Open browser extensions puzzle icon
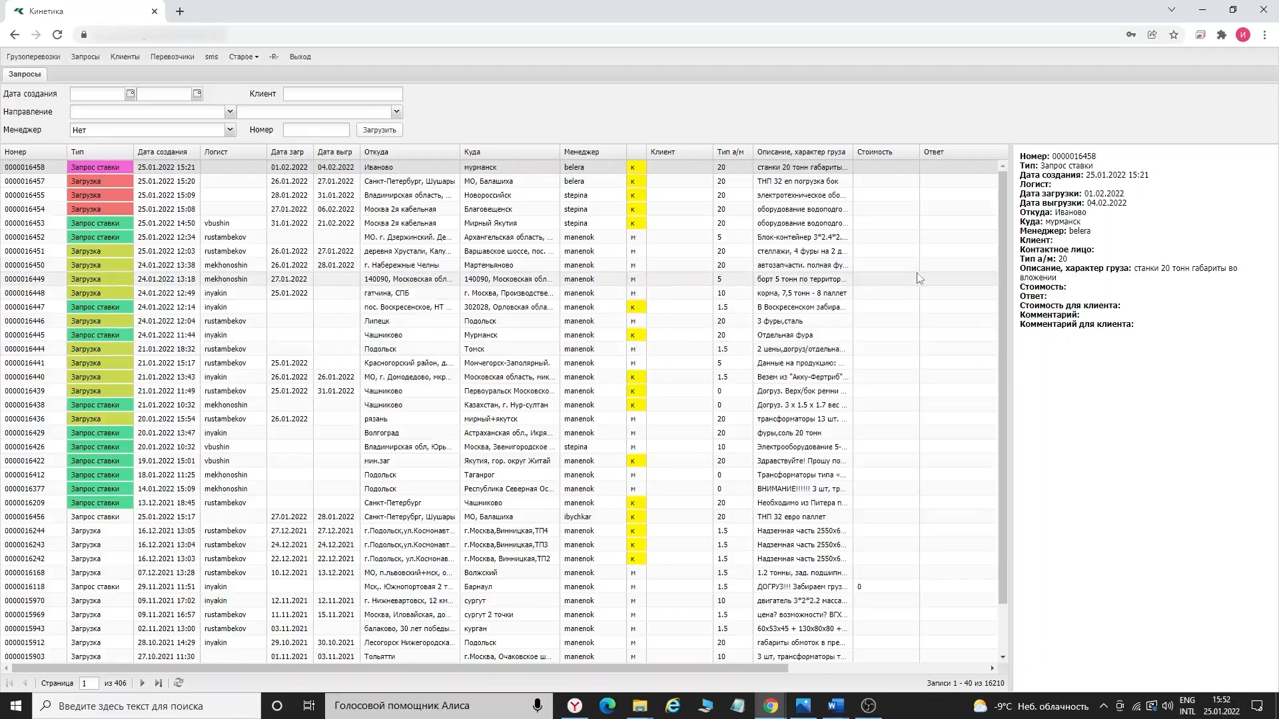Image resolution: width=1279 pixels, height=719 pixels. [1222, 35]
